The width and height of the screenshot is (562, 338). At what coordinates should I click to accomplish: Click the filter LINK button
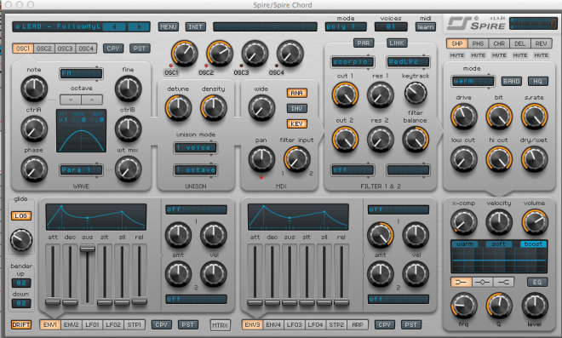[x=397, y=43]
